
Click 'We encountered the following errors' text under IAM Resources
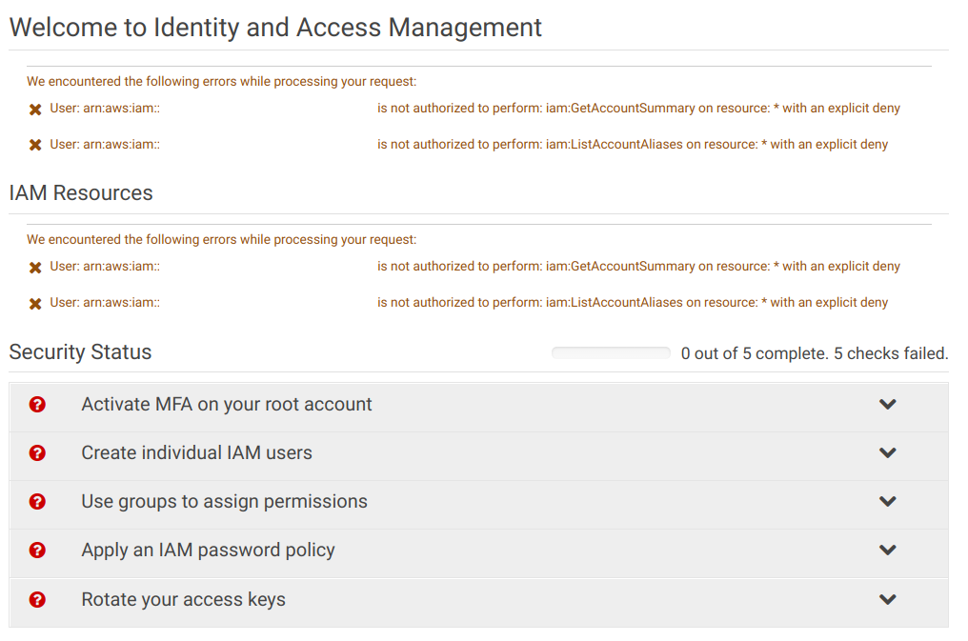pyautogui.click(x=222, y=239)
